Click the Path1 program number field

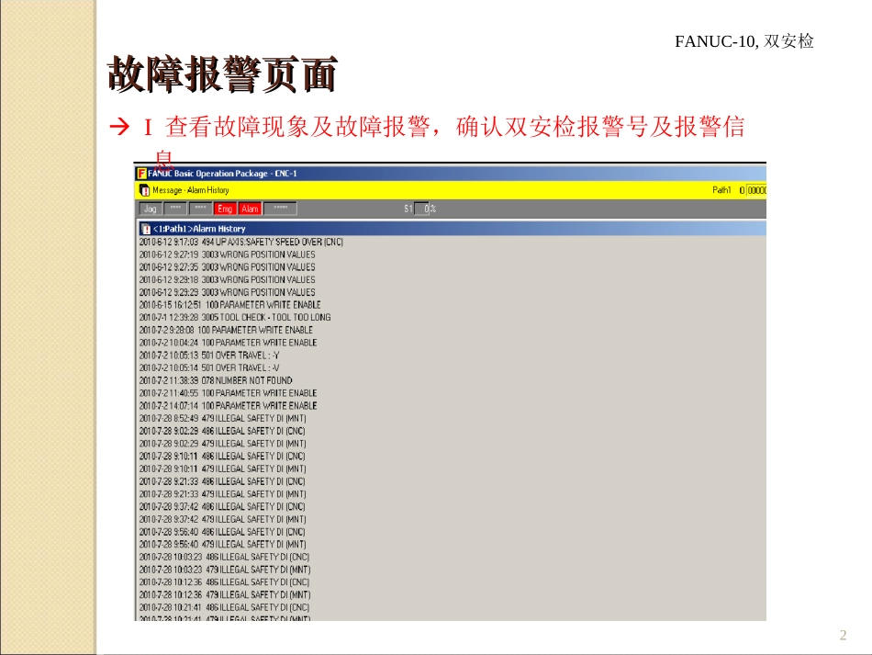click(x=756, y=190)
